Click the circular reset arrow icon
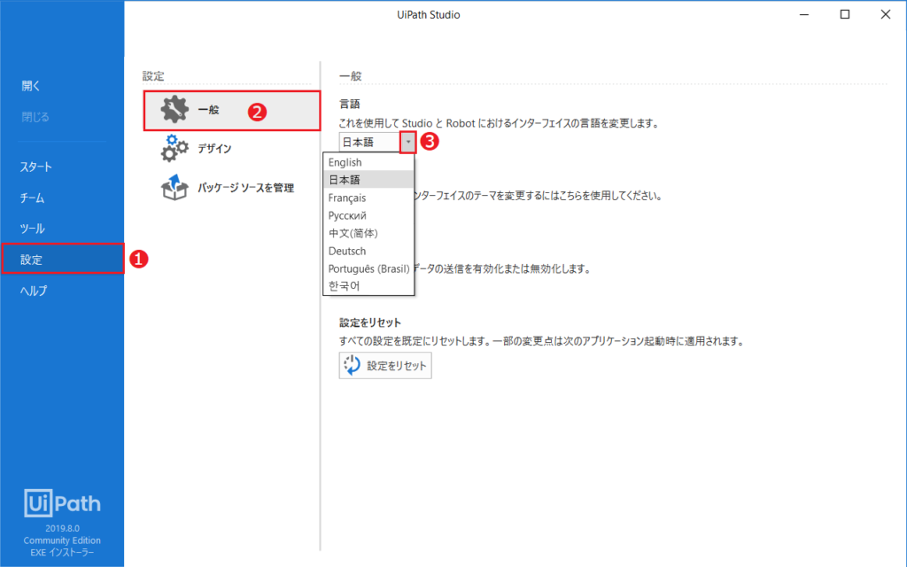This screenshot has height=567, width=907. coord(352,365)
